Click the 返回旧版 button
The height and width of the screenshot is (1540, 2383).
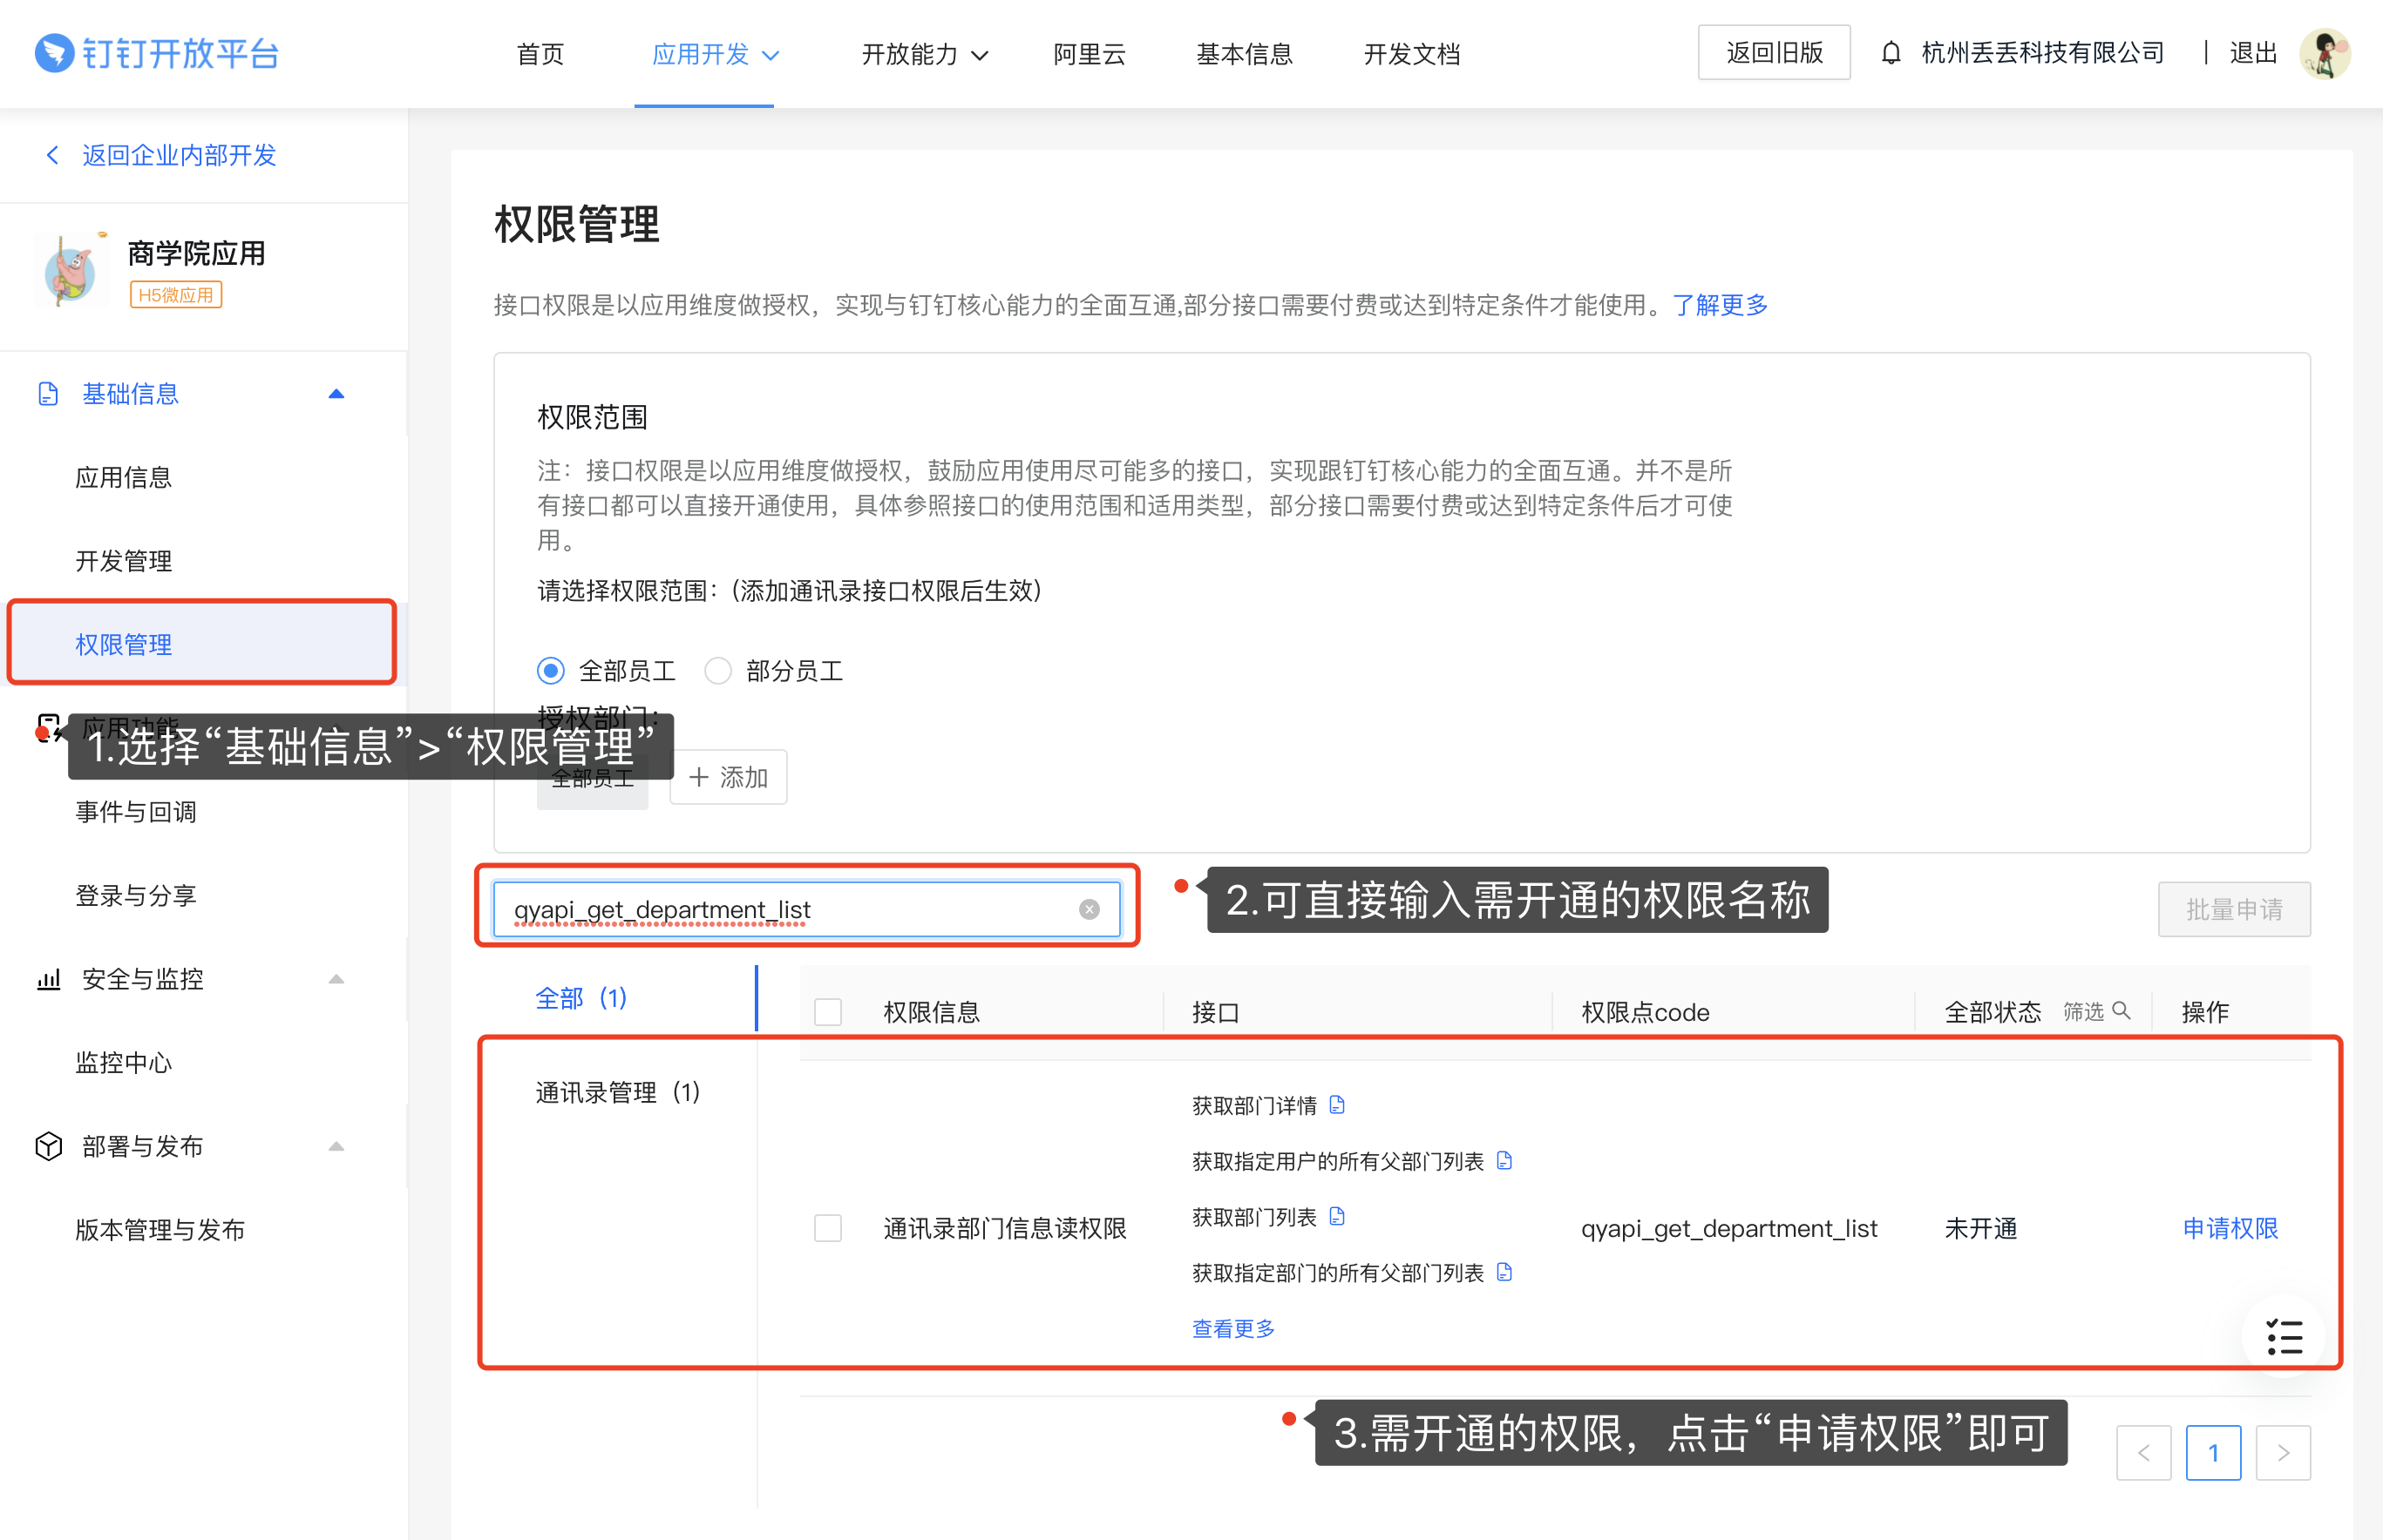point(1774,53)
